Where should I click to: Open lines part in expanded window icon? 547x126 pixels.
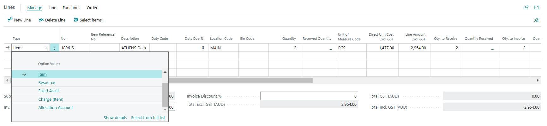(536, 7)
